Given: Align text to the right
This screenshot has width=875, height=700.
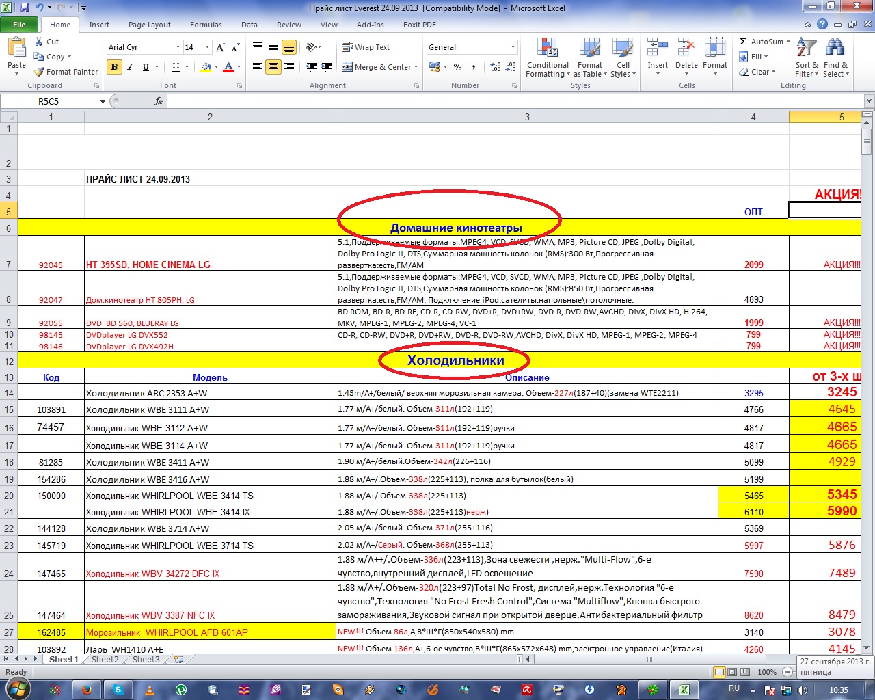Looking at the screenshot, I should [289, 67].
